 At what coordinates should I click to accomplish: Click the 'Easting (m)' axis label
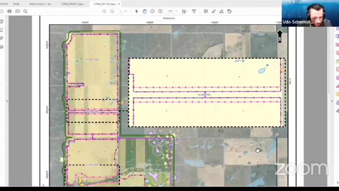pos(169,18)
